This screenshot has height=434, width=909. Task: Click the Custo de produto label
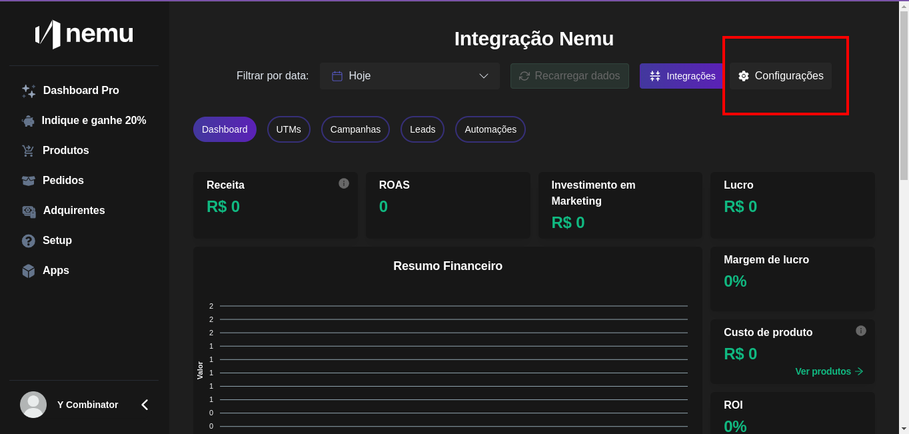pyautogui.click(x=768, y=332)
